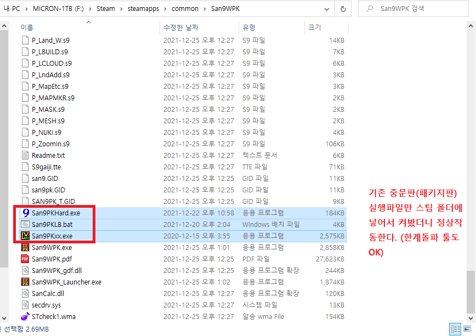476x336 pixels.
Task: Go to steamapps folder breadcrumb
Action: point(143,9)
